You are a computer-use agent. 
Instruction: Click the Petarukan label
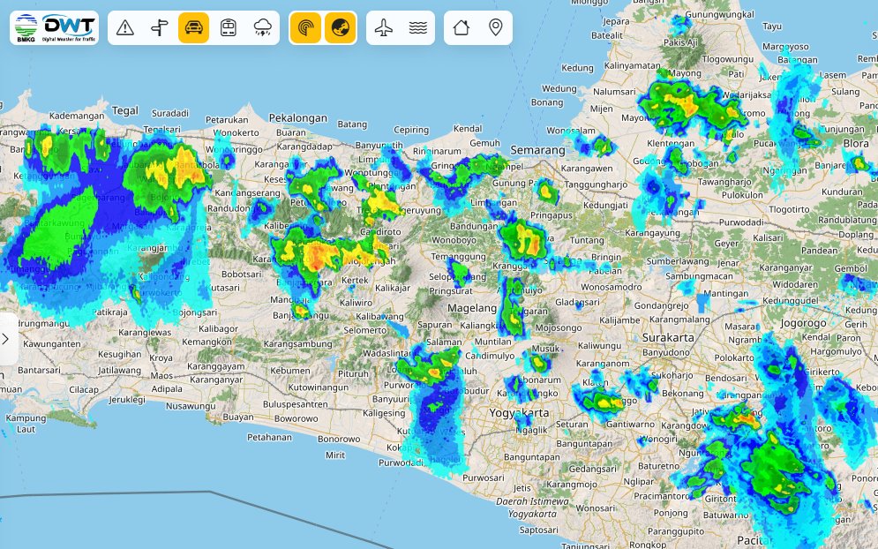coord(227,119)
